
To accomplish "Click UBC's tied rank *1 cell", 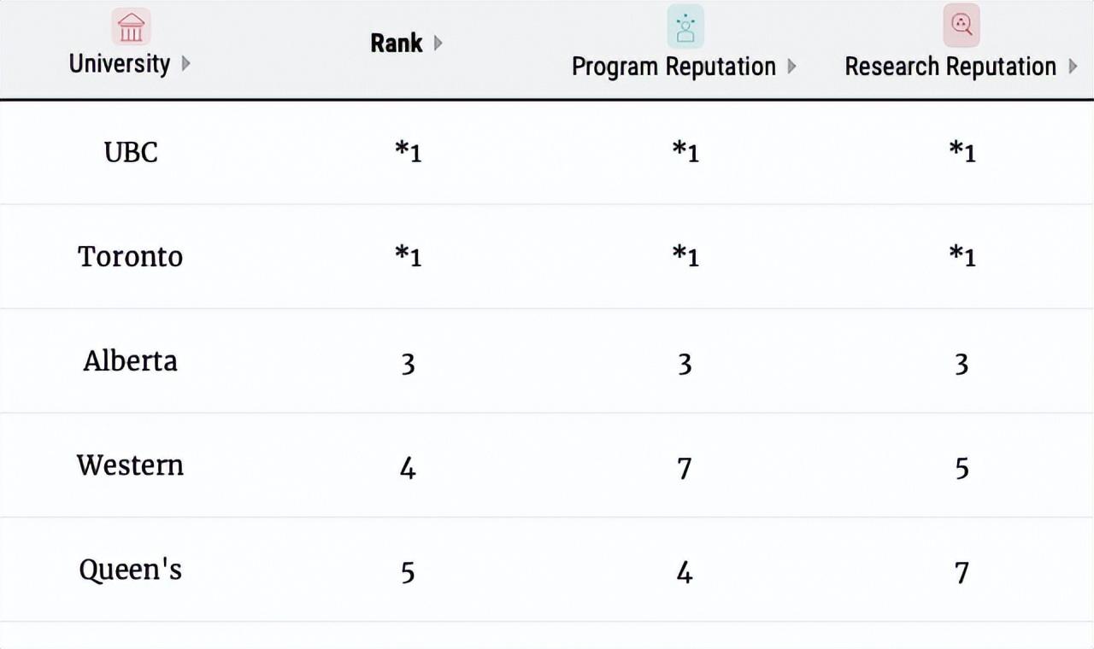I will point(408,152).
